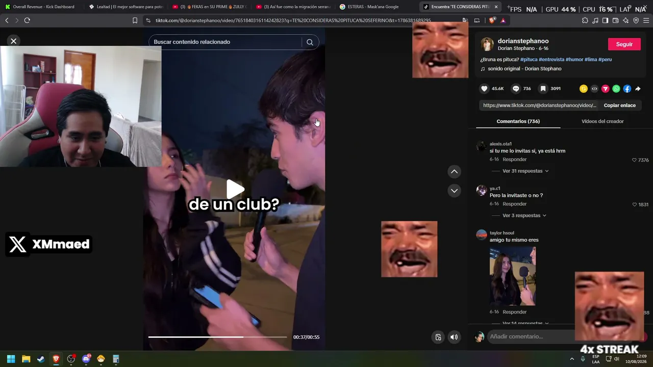Open browser extensions puzzle icon
This screenshot has height=367, width=653.
click(585, 20)
